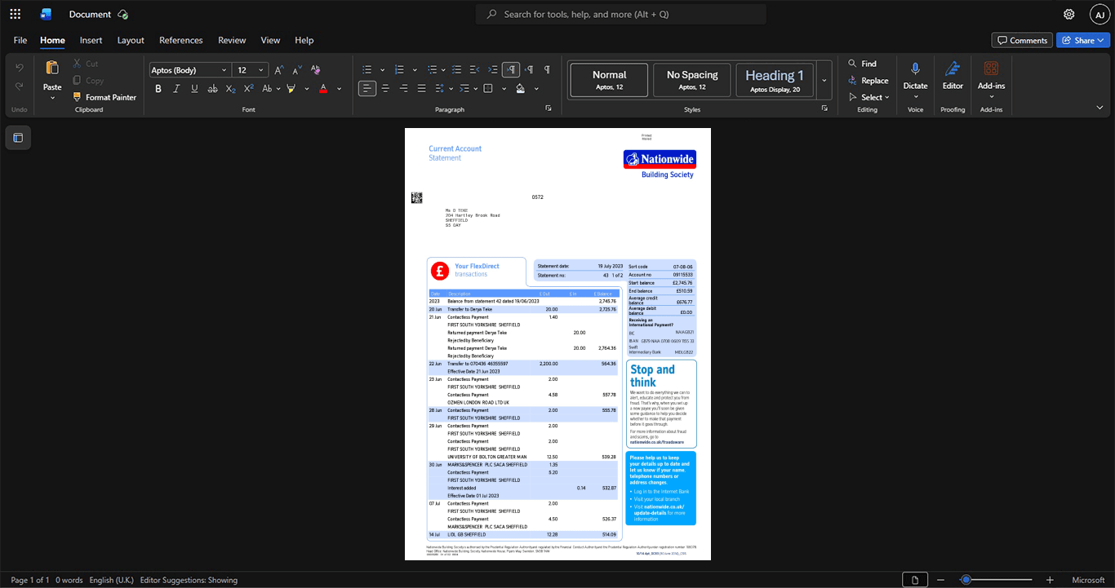Open the Select dropdown in Editing
The width and height of the screenshot is (1115, 588).
tap(869, 97)
